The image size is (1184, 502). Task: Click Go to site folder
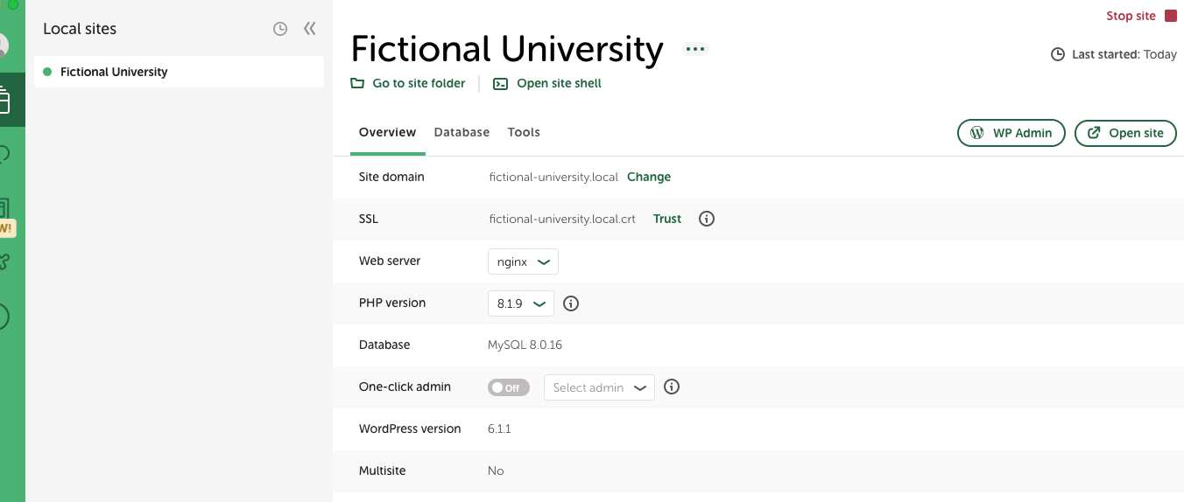408,84
